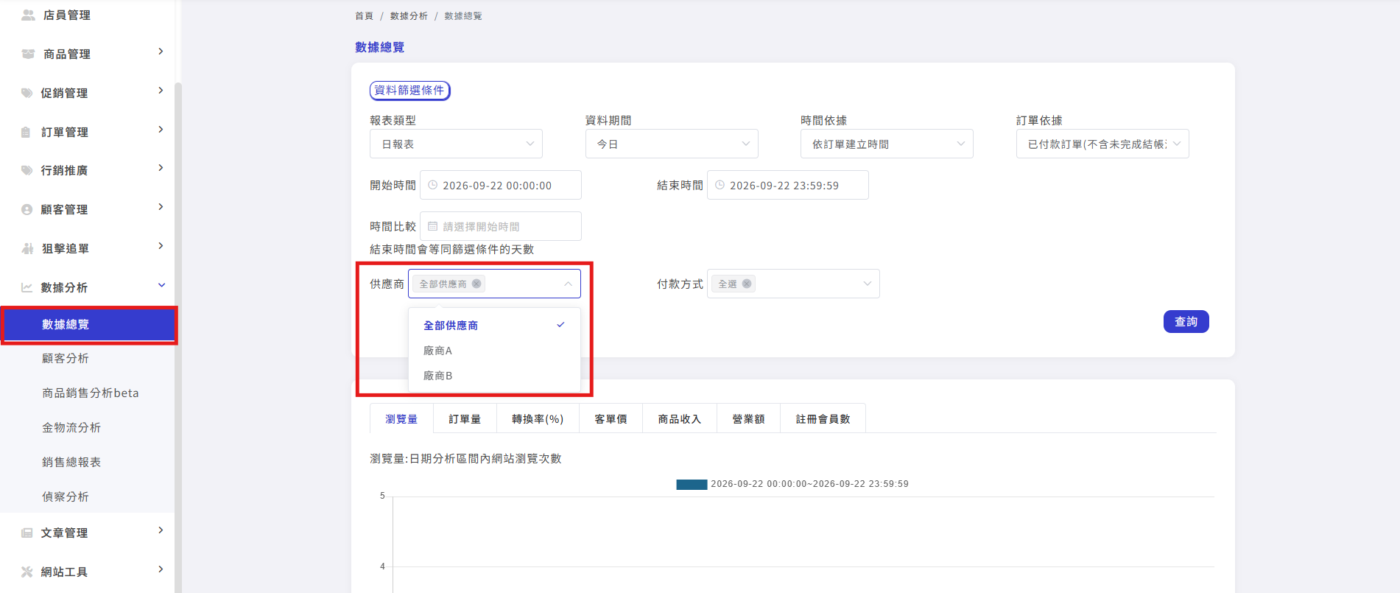
Task: Click the clock icon in 結束時間 field
Action: tap(720, 185)
